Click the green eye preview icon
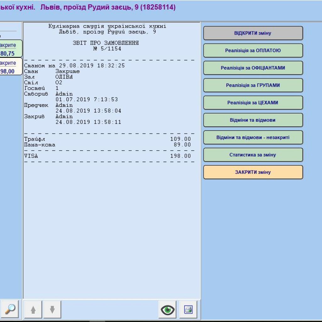Viewport: 322px width, 322px height. tap(168, 309)
